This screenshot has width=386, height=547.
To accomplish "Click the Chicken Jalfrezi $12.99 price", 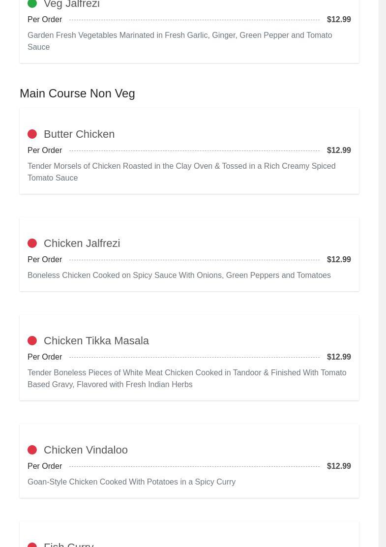I will [339, 260].
